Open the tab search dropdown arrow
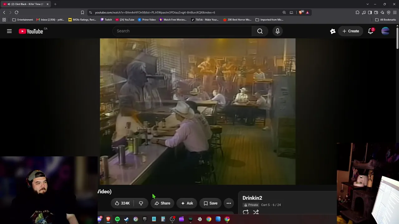Image resolution: width=399 pixels, height=224 pixels. 368,4
